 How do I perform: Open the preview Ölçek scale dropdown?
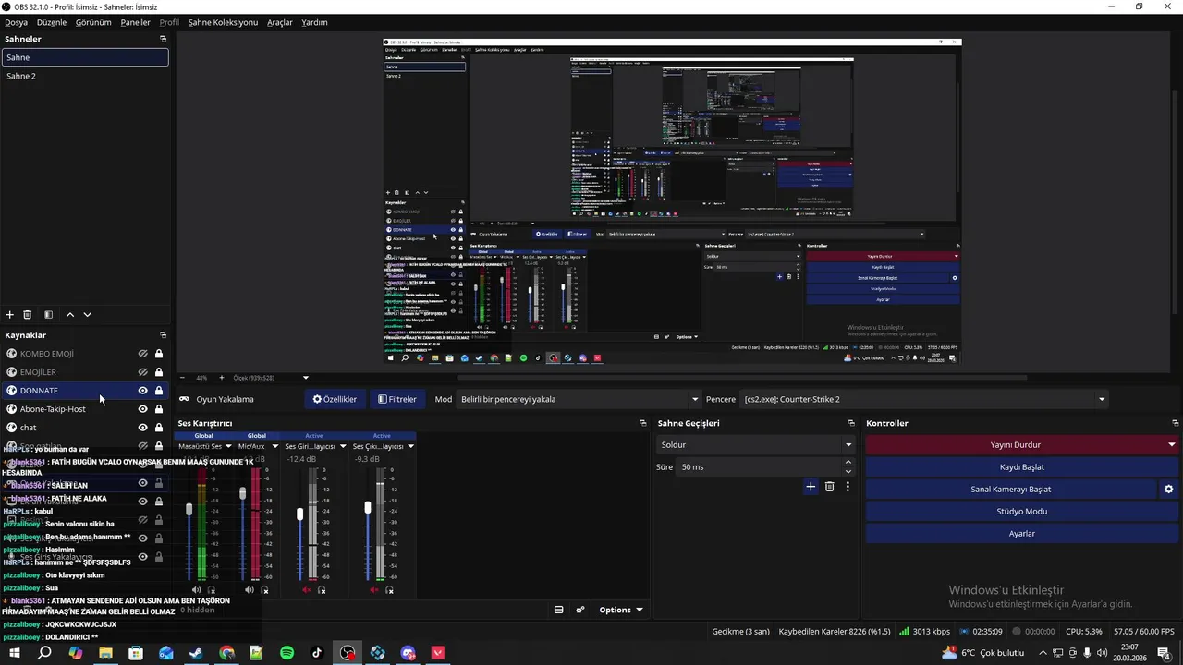coord(271,378)
